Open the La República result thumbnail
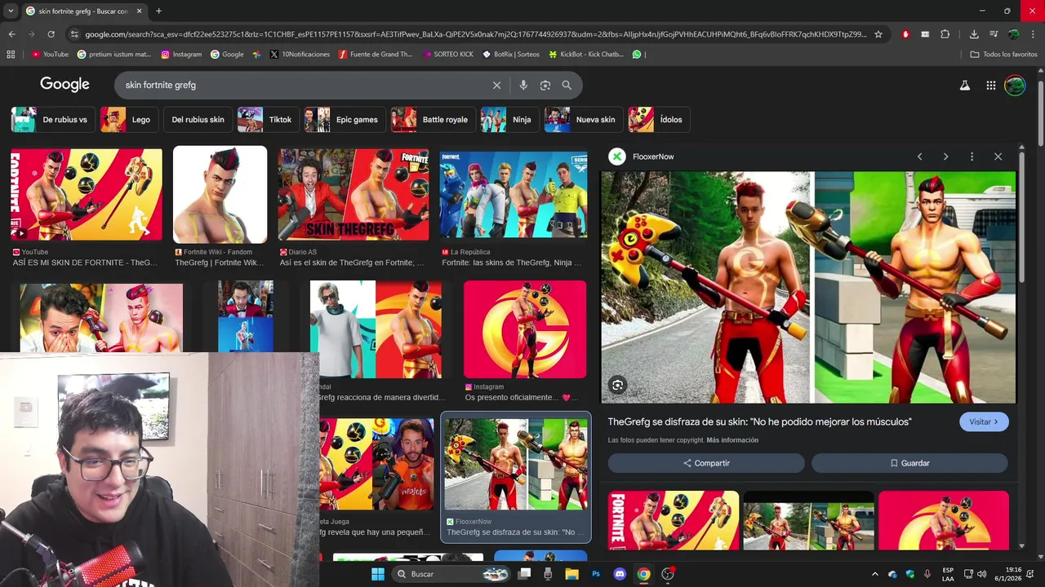 click(514, 195)
